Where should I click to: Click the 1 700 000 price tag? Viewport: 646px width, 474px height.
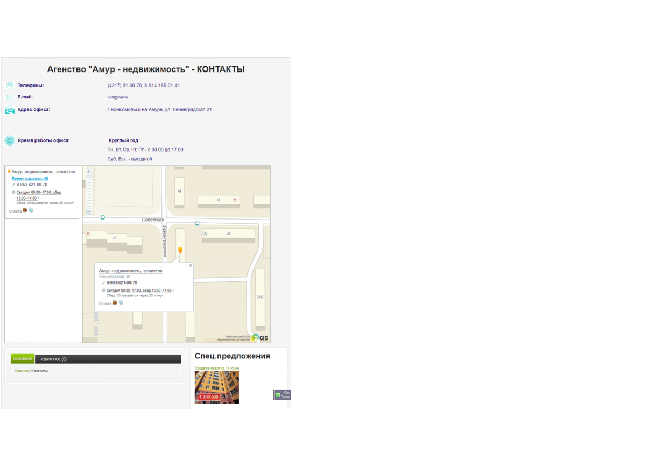click(209, 397)
